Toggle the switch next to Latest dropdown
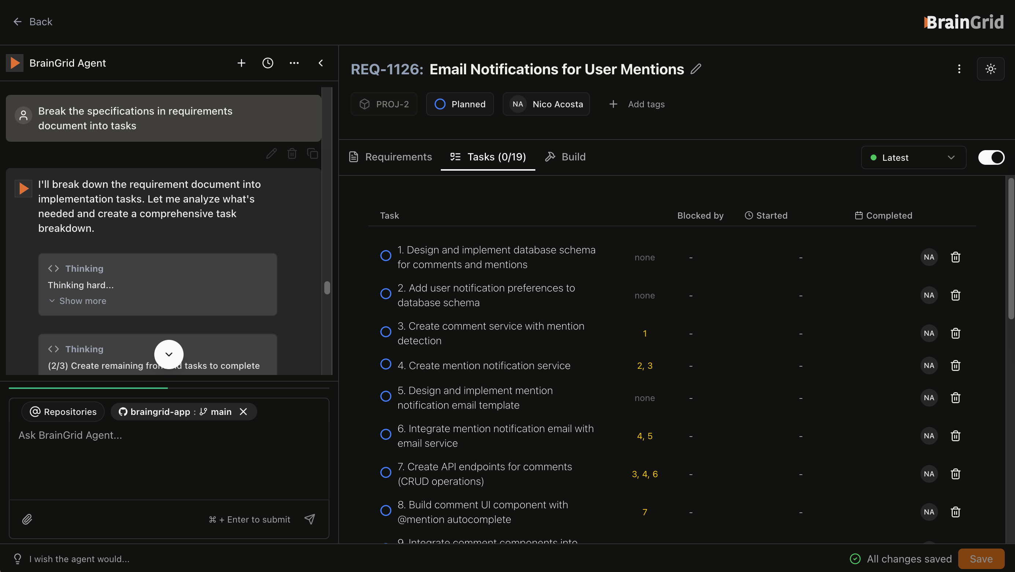The image size is (1015, 572). pos(991,157)
